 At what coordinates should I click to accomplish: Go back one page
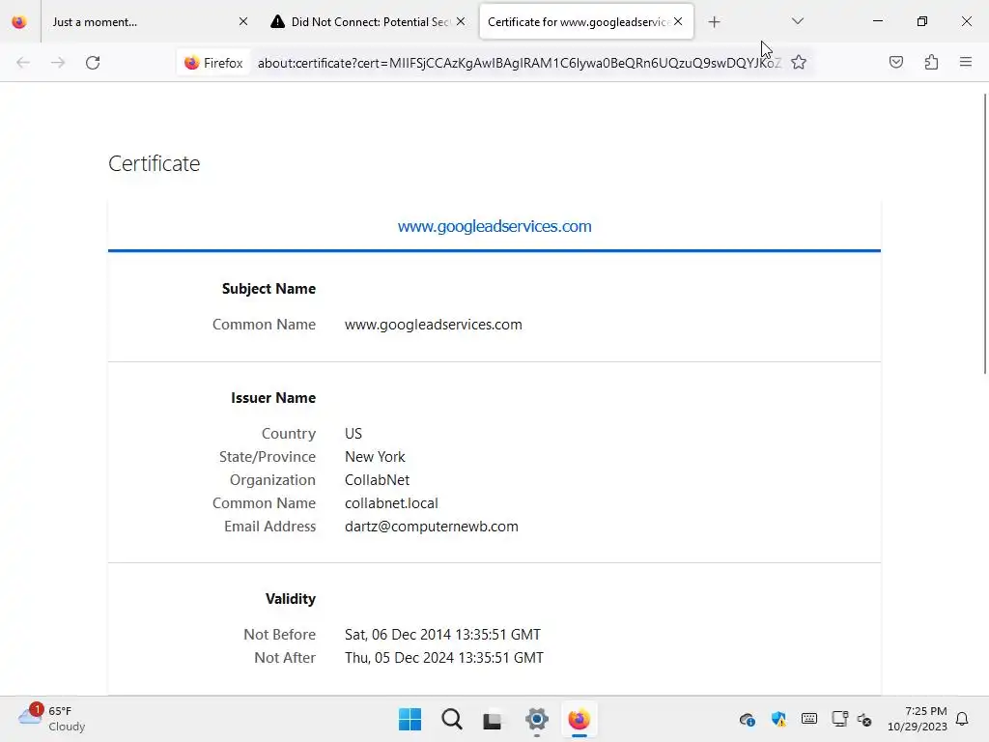pos(23,63)
